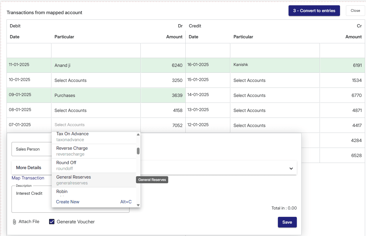
Task: Expand the More Details chevron
Action: pyautogui.click(x=291, y=169)
